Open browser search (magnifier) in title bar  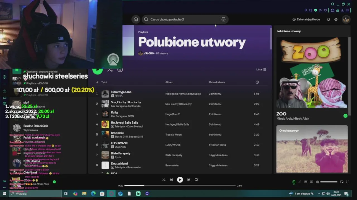[332, 4]
